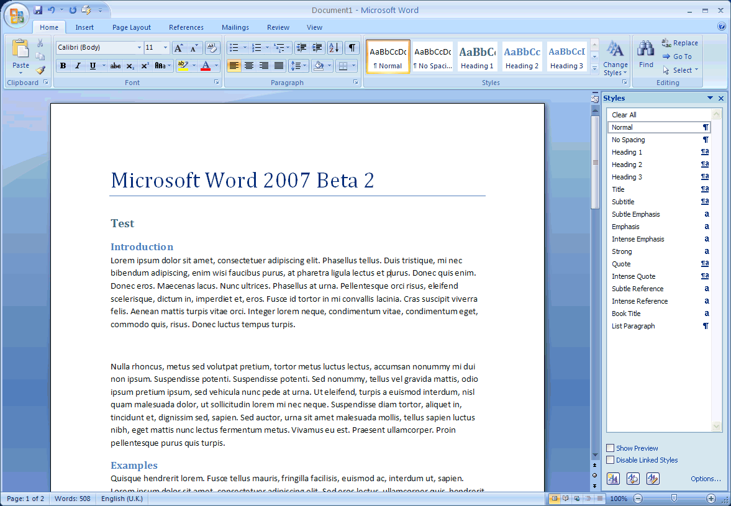The width and height of the screenshot is (731, 506).
Task: Click Clear All in Styles pane
Action: (x=624, y=114)
